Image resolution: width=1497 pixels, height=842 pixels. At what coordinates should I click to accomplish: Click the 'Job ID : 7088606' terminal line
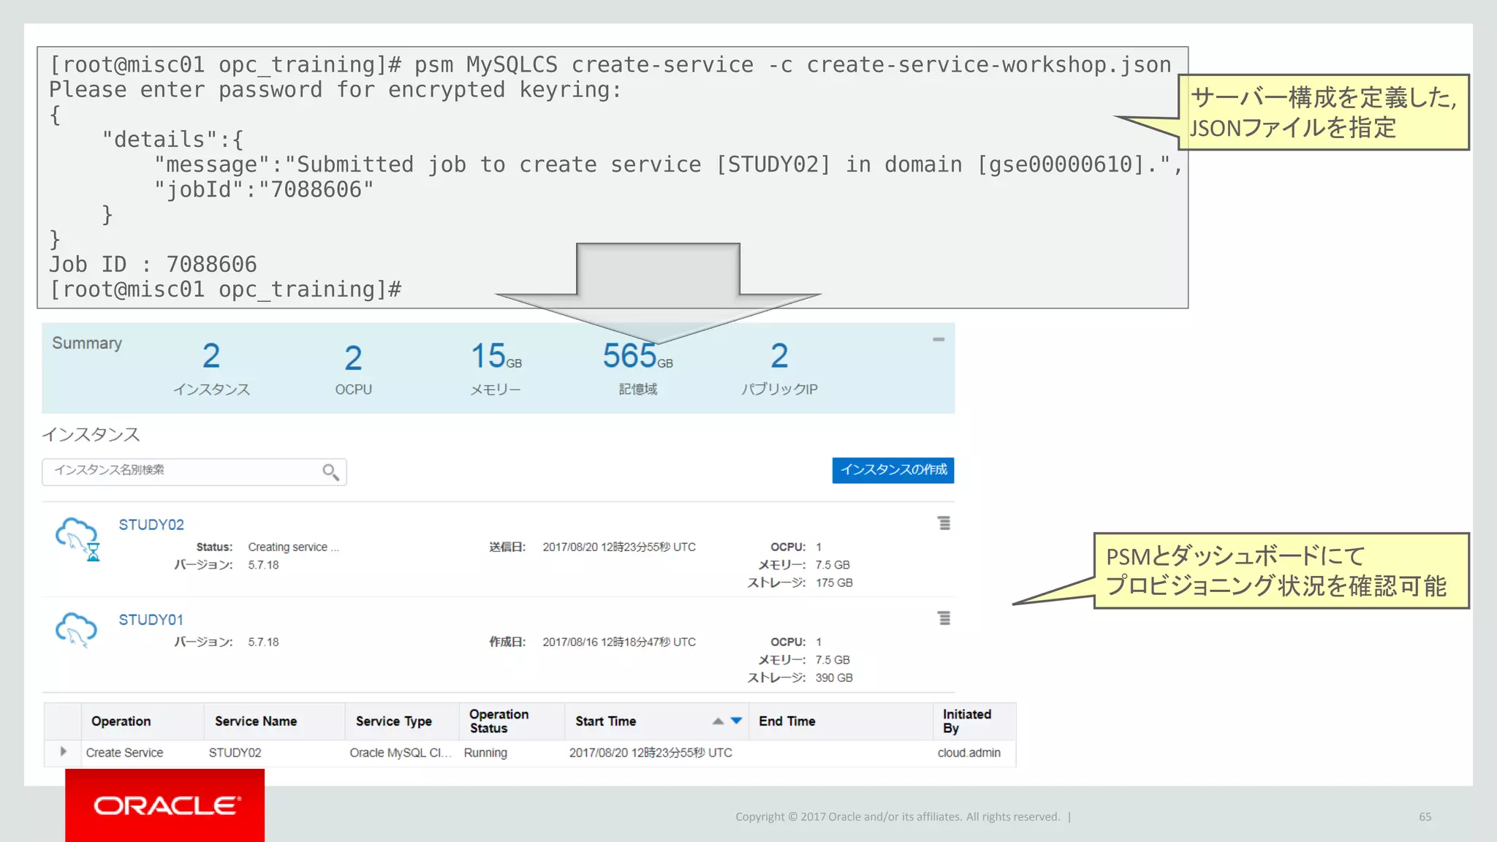coord(153,265)
